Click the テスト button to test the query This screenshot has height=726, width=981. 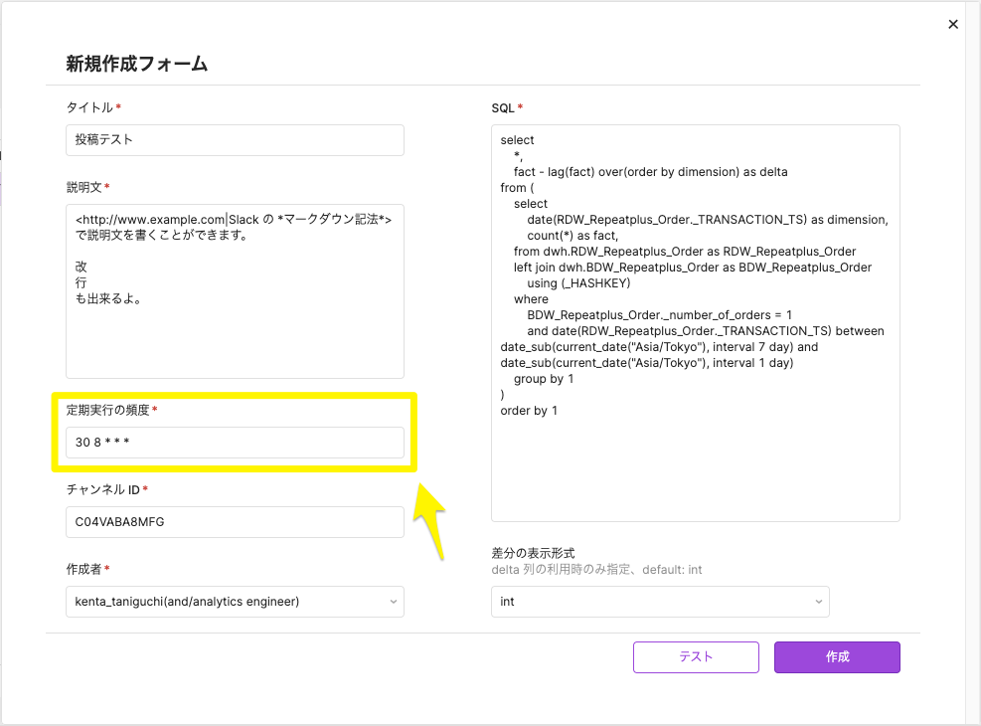click(696, 656)
